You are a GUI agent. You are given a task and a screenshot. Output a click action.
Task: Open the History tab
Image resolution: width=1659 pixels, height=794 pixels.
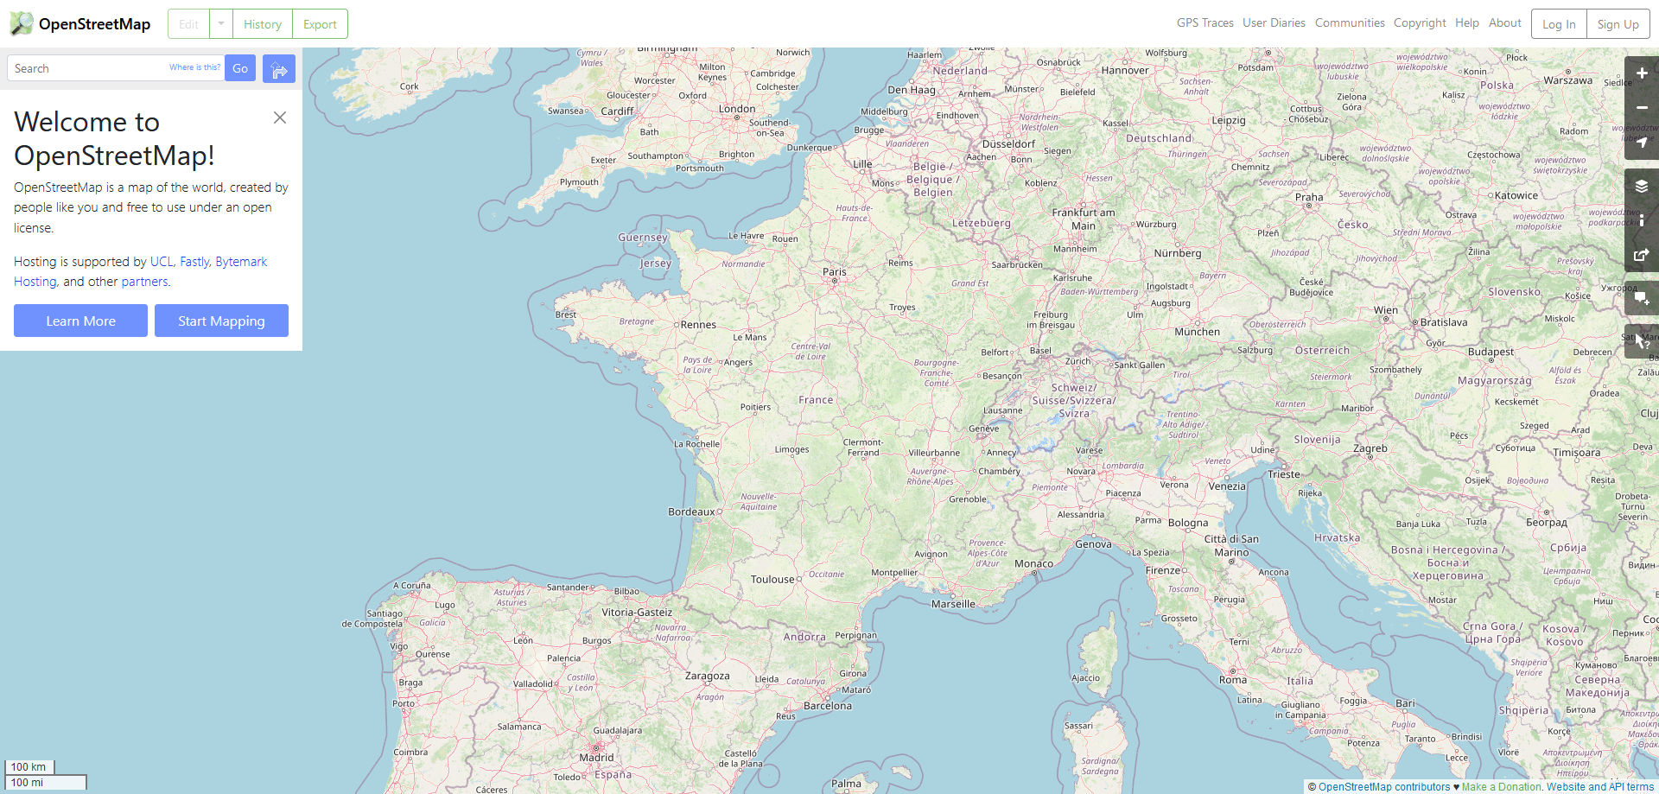pyautogui.click(x=263, y=24)
